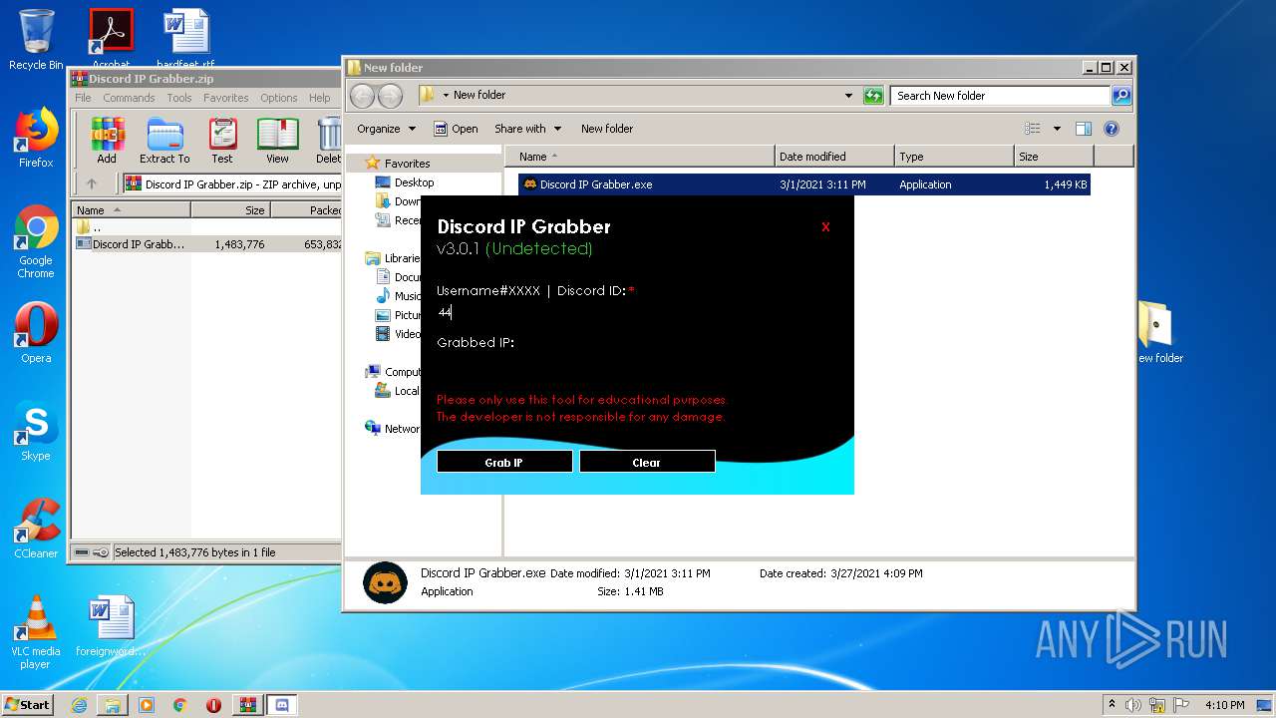
Task: Go up one level in WinRAR
Action: tap(92, 183)
